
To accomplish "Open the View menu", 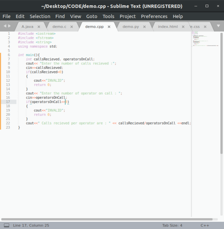I will click(x=76, y=16).
